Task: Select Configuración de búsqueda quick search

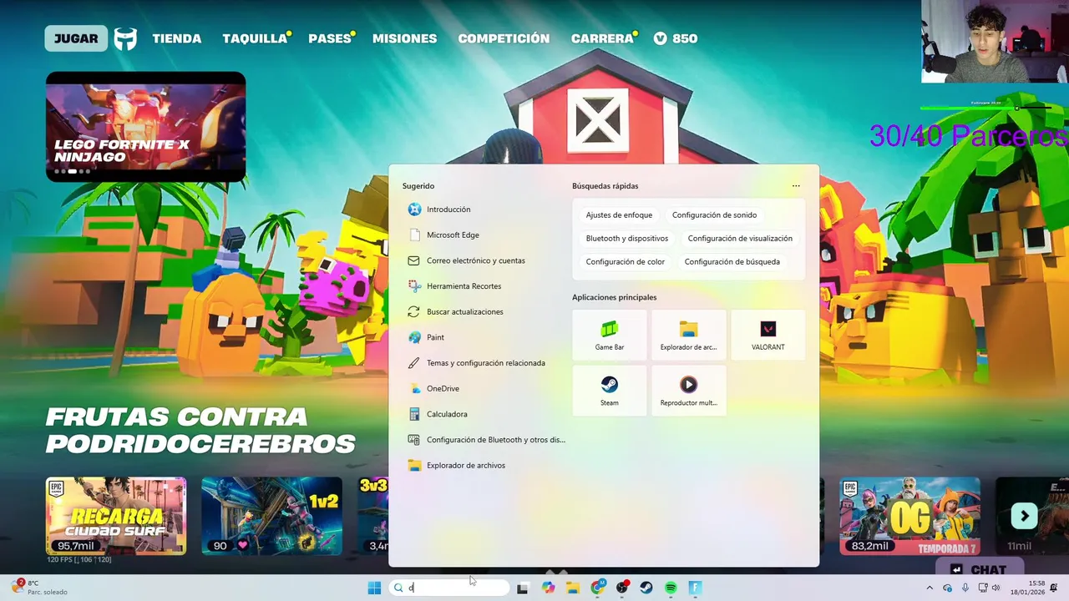Action: point(732,262)
